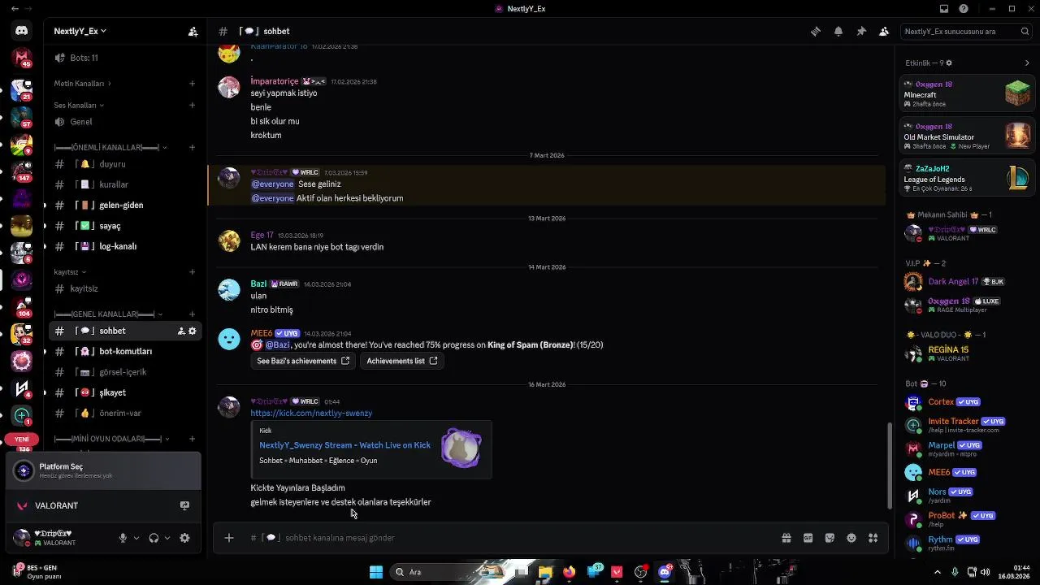This screenshot has width=1040, height=585.
Task: Open notification settings bell in header
Action: point(838,31)
